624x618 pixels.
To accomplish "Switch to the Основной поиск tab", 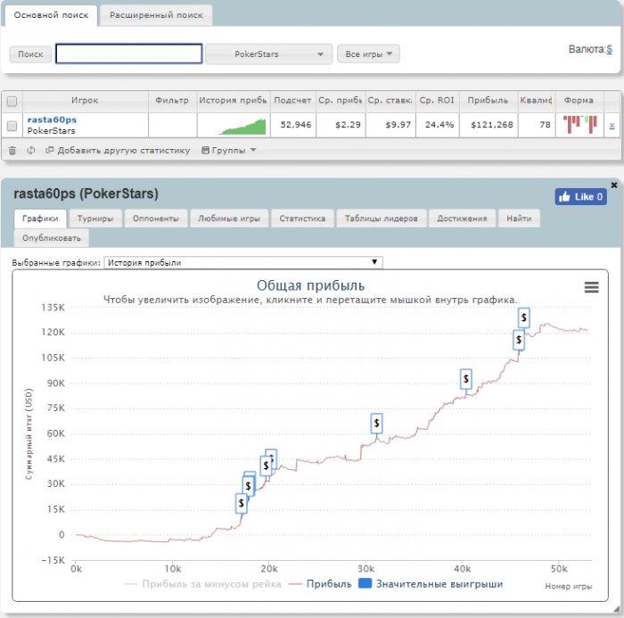I will pyautogui.click(x=51, y=15).
